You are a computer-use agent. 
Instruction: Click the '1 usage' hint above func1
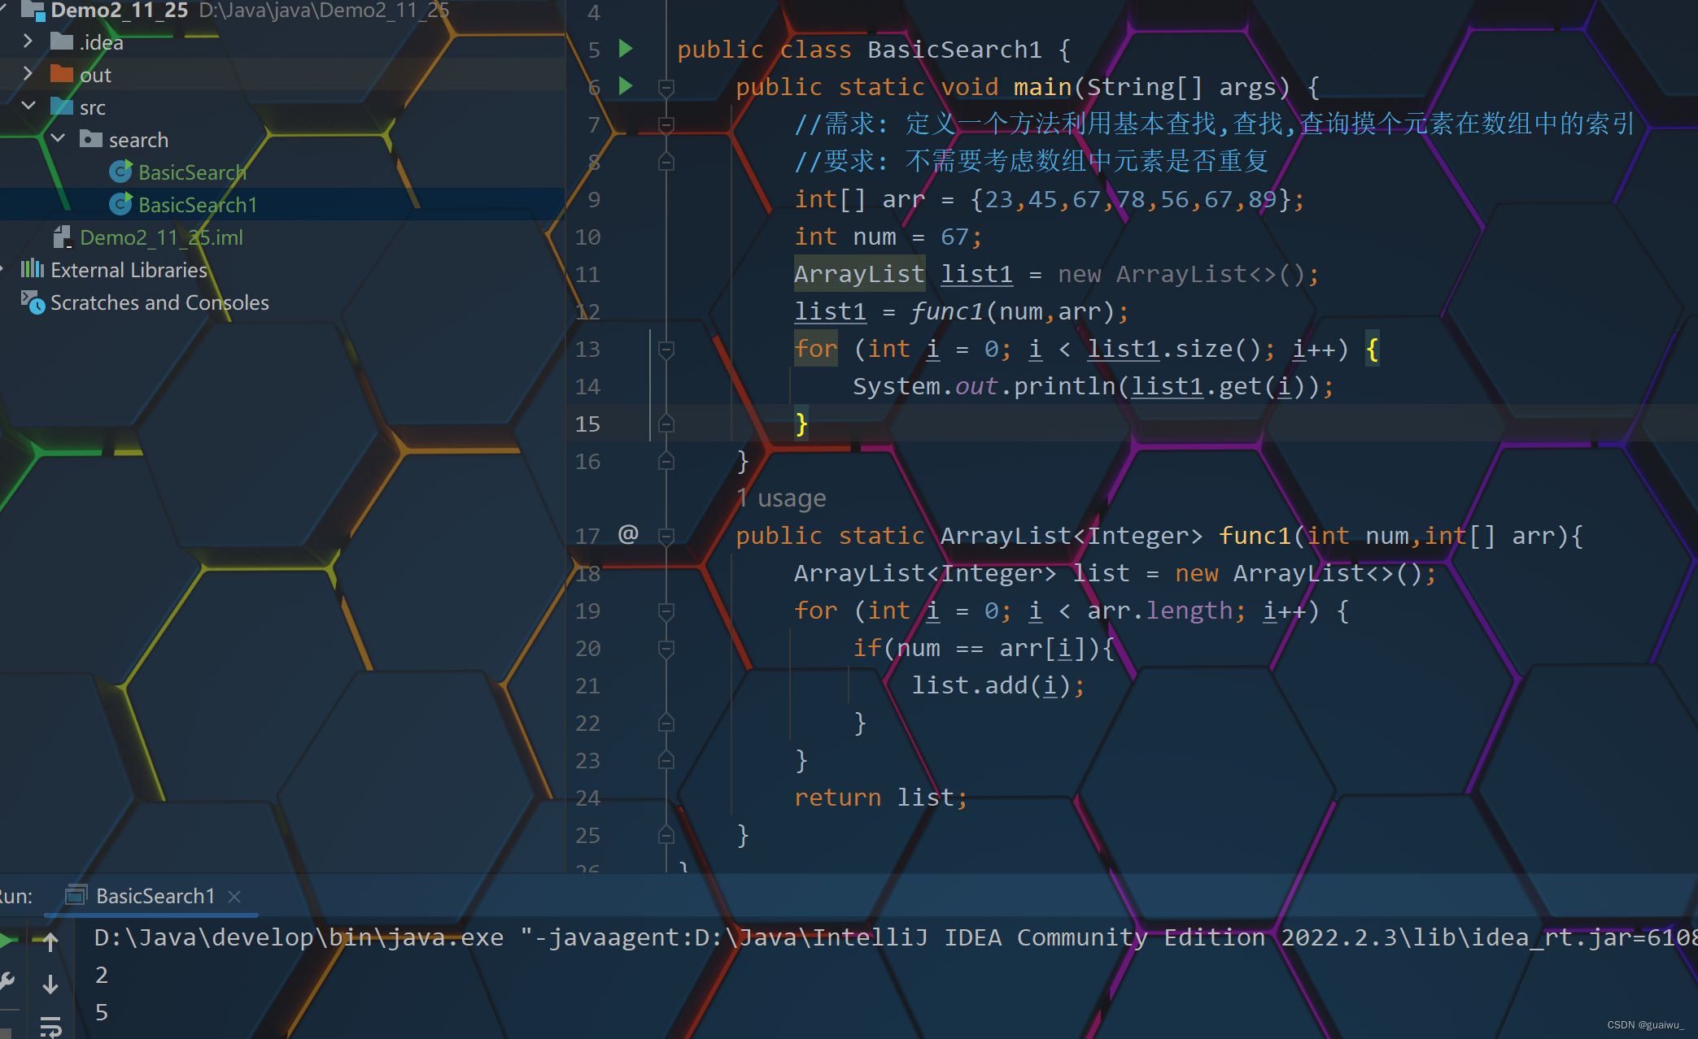[781, 498]
